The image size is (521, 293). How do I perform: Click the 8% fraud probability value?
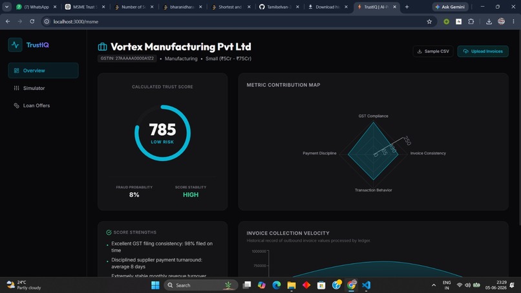click(134, 195)
